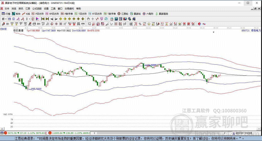
Task: Expand the candle-style dropdown arrow
Action: [x=30, y=19]
